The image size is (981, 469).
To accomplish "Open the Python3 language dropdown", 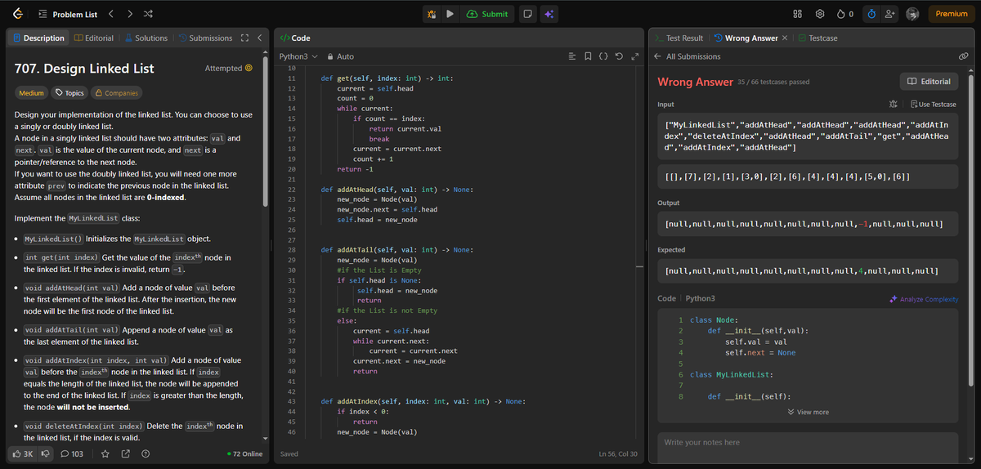I will pyautogui.click(x=298, y=56).
